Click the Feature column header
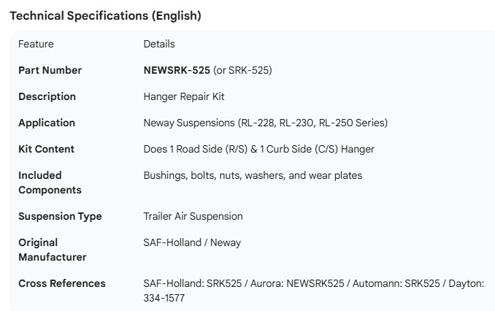495x311 pixels. (36, 44)
